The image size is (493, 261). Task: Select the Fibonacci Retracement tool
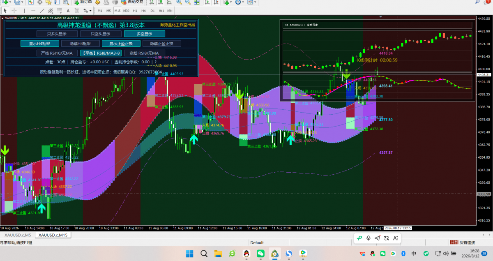[x=59, y=11]
